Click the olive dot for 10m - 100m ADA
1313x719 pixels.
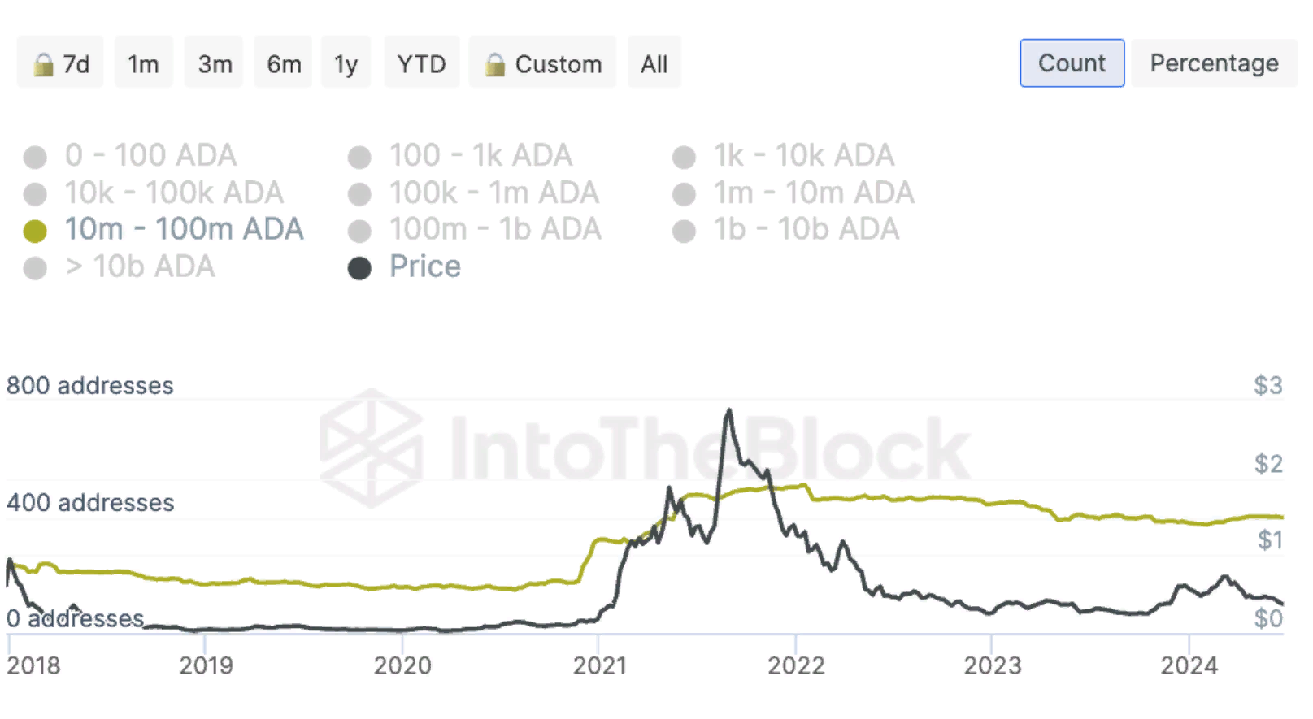coord(35,232)
